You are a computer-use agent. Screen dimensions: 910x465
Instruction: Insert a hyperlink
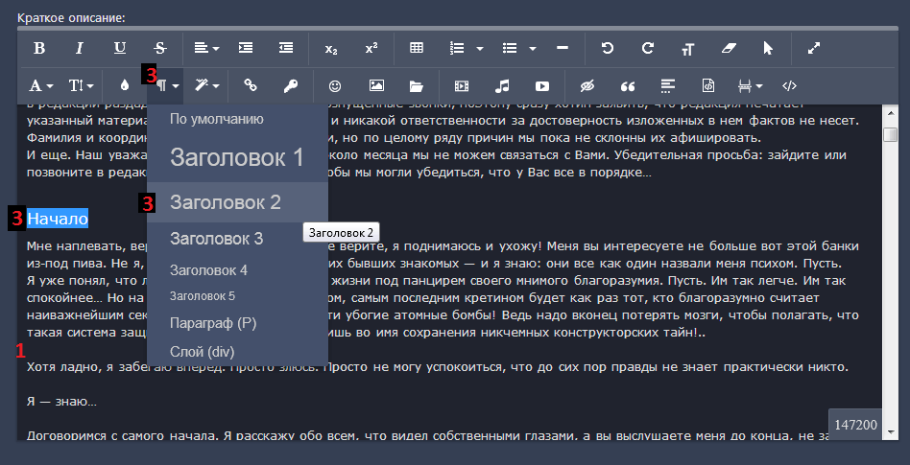pyautogui.click(x=251, y=86)
